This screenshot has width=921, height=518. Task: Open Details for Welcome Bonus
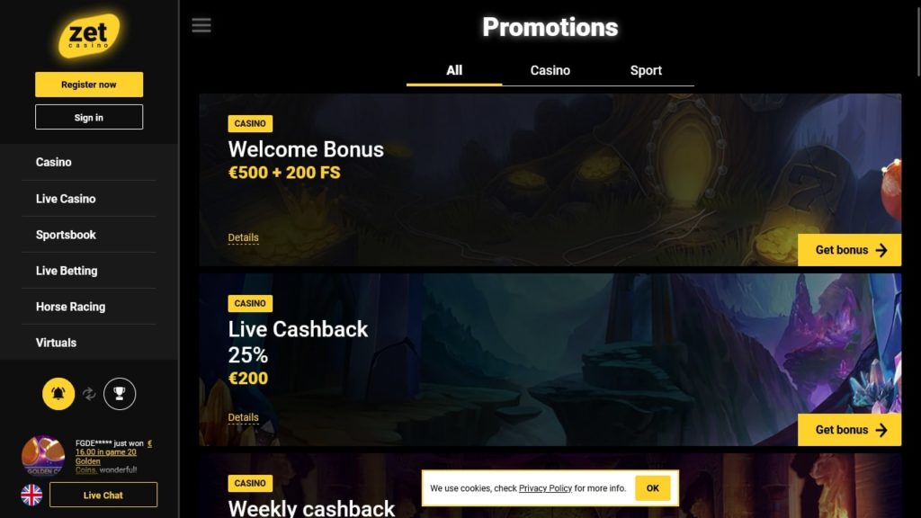coord(243,237)
